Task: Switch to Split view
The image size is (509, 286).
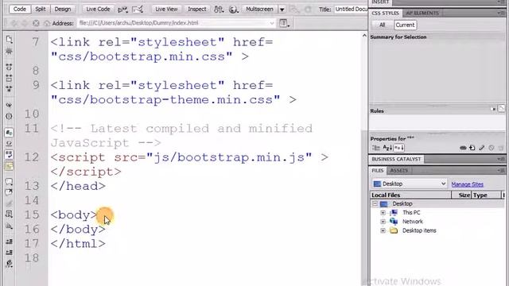Action: [x=41, y=9]
